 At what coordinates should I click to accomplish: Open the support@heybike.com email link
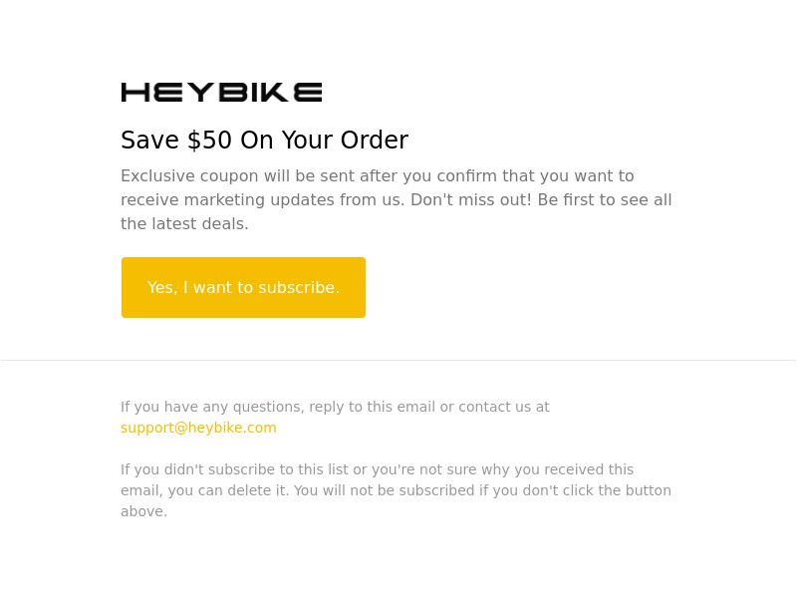198,428
